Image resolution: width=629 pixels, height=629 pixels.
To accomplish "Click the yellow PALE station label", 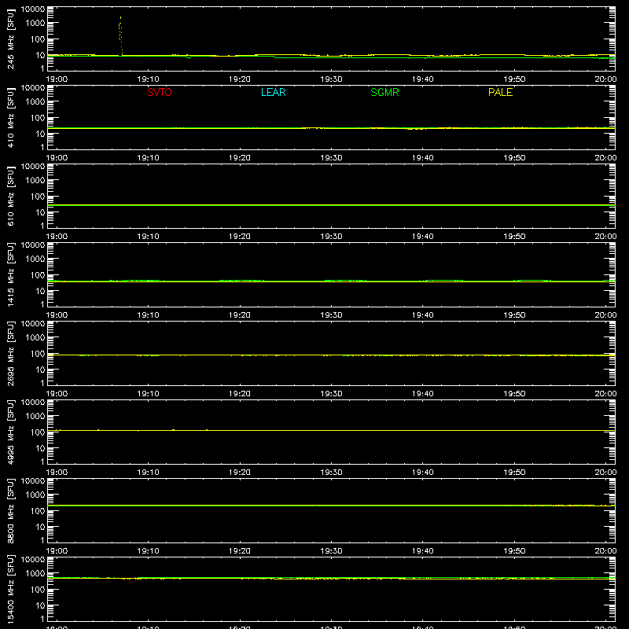I will (x=500, y=92).
